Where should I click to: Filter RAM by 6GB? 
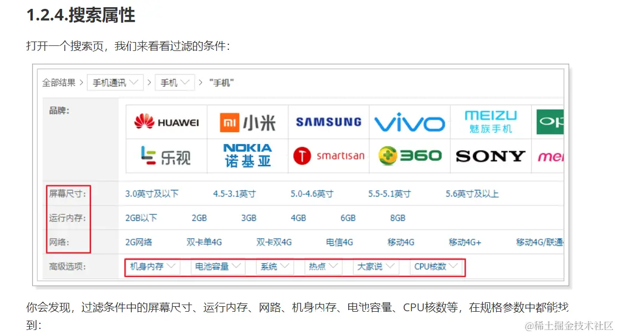coord(348,218)
